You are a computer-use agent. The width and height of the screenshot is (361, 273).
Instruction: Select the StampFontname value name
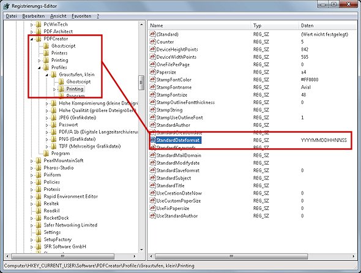(174, 88)
